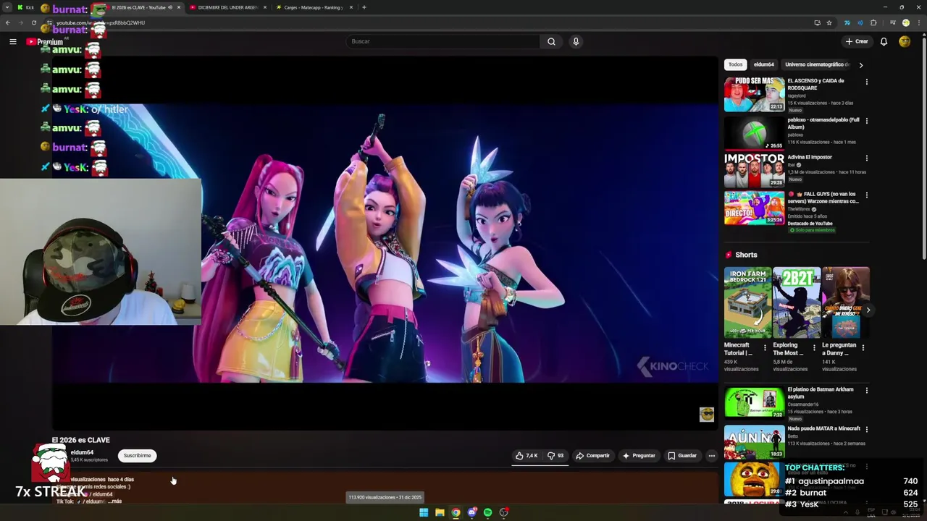Switch to Canjes - Matecapp Ranking tab
The image size is (927, 521).
coord(314,7)
